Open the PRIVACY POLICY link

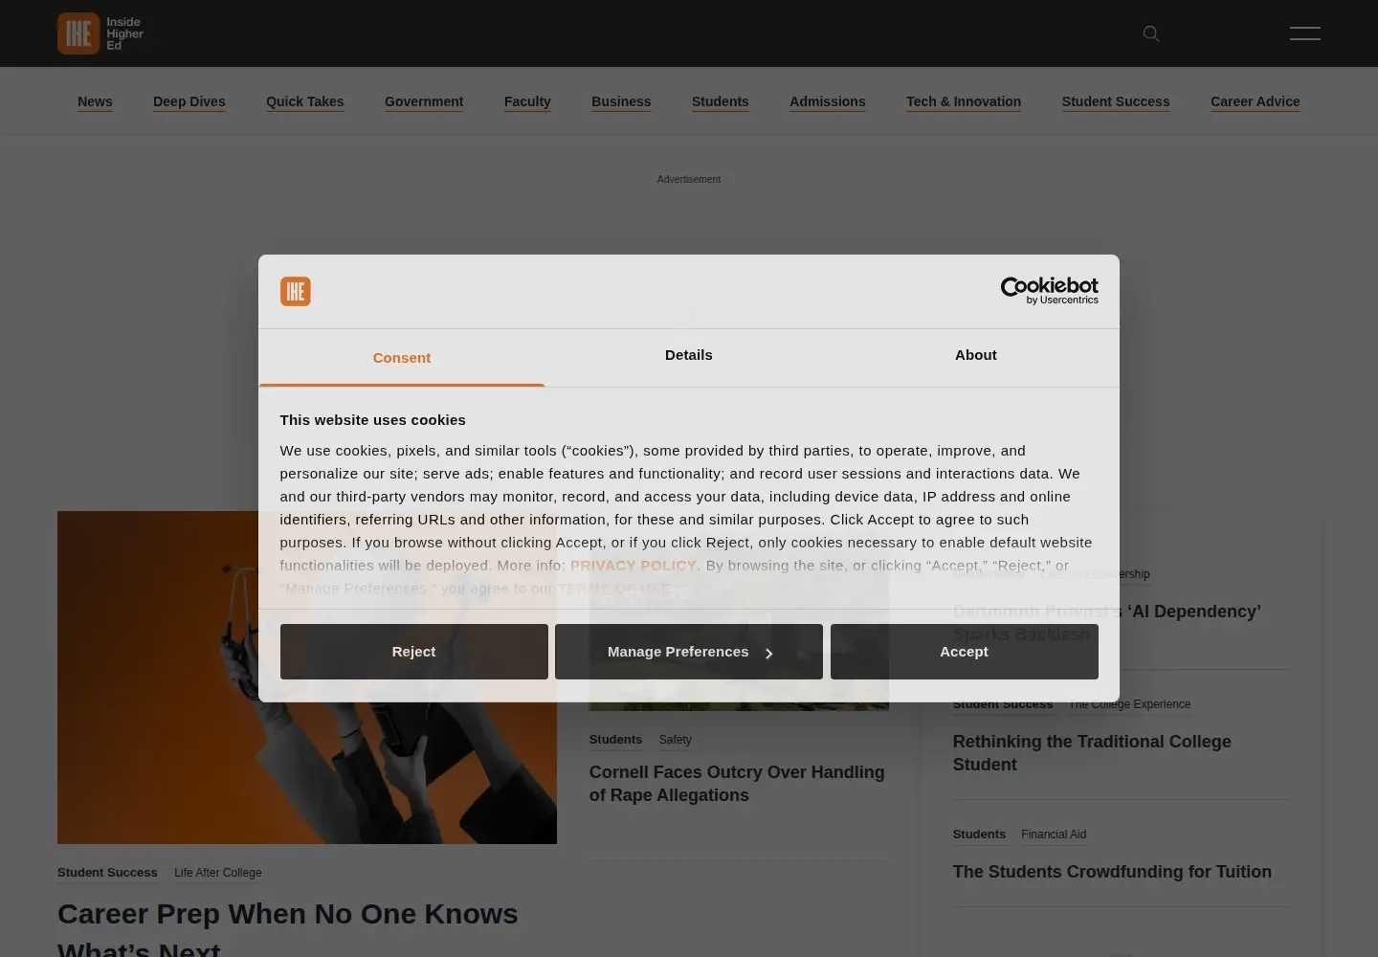coord(633,566)
